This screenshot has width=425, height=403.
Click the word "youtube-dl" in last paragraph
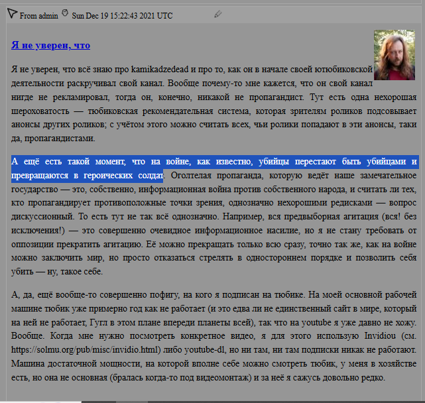(205, 350)
